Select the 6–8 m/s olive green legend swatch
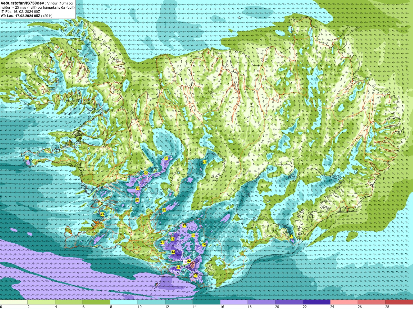 [x=96, y=302]
